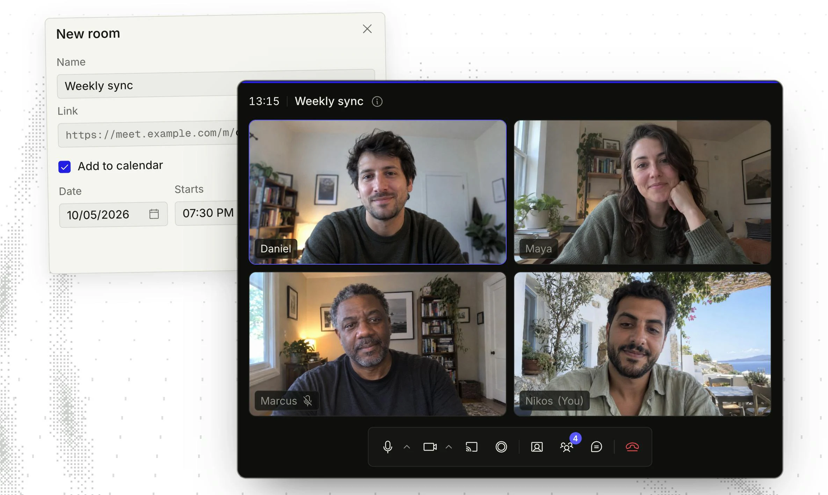Edit the room Name field Weekly sync
828x495 pixels.
click(147, 85)
